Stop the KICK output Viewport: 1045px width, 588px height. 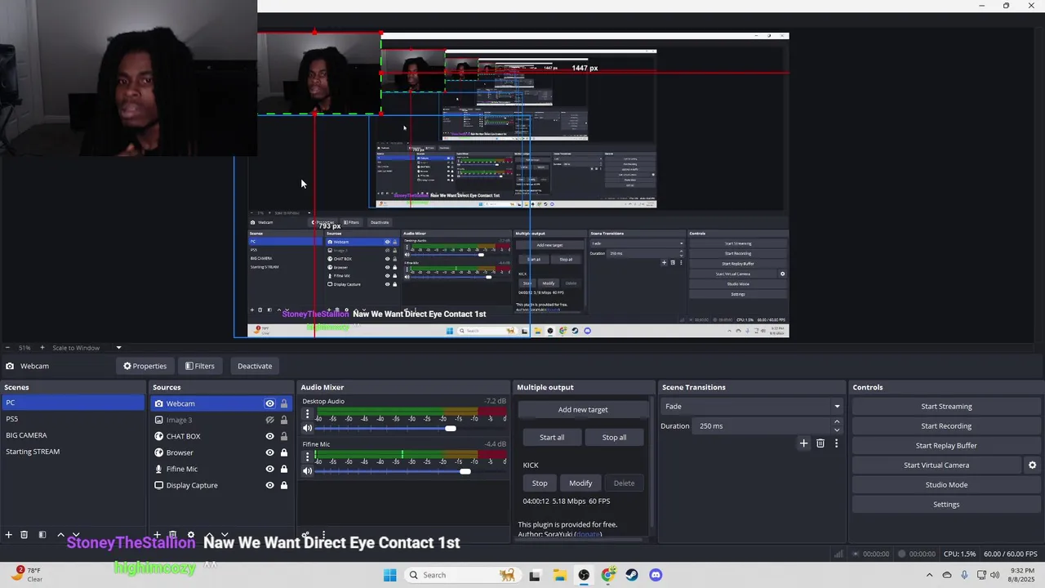click(540, 483)
